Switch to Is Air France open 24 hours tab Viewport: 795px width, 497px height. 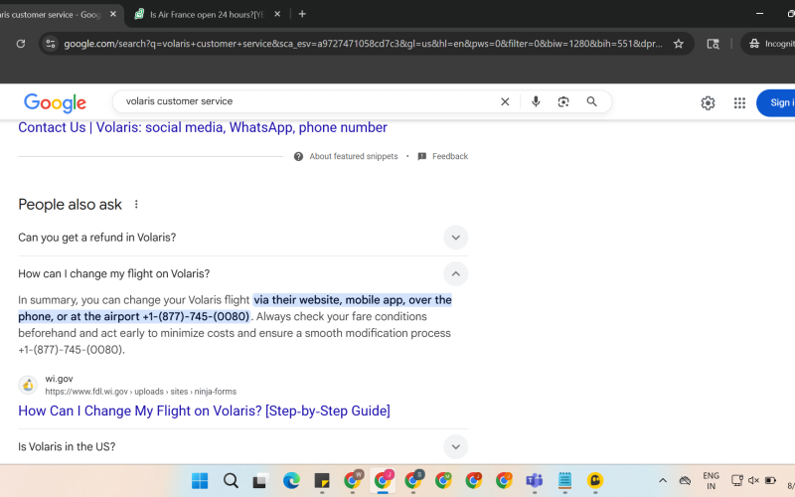[207, 14]
